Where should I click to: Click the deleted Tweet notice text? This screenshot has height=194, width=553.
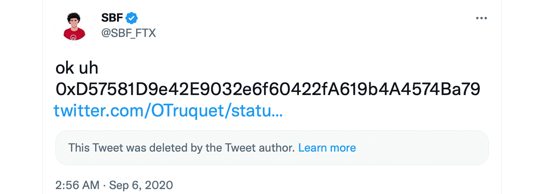click(181, 148)
